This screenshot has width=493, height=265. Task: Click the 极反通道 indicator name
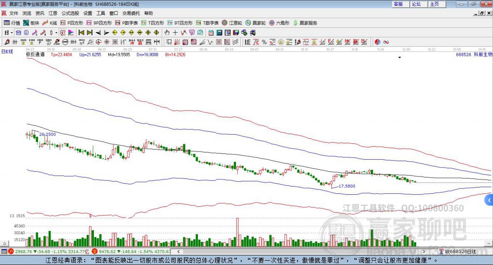[x=35, y=54]
